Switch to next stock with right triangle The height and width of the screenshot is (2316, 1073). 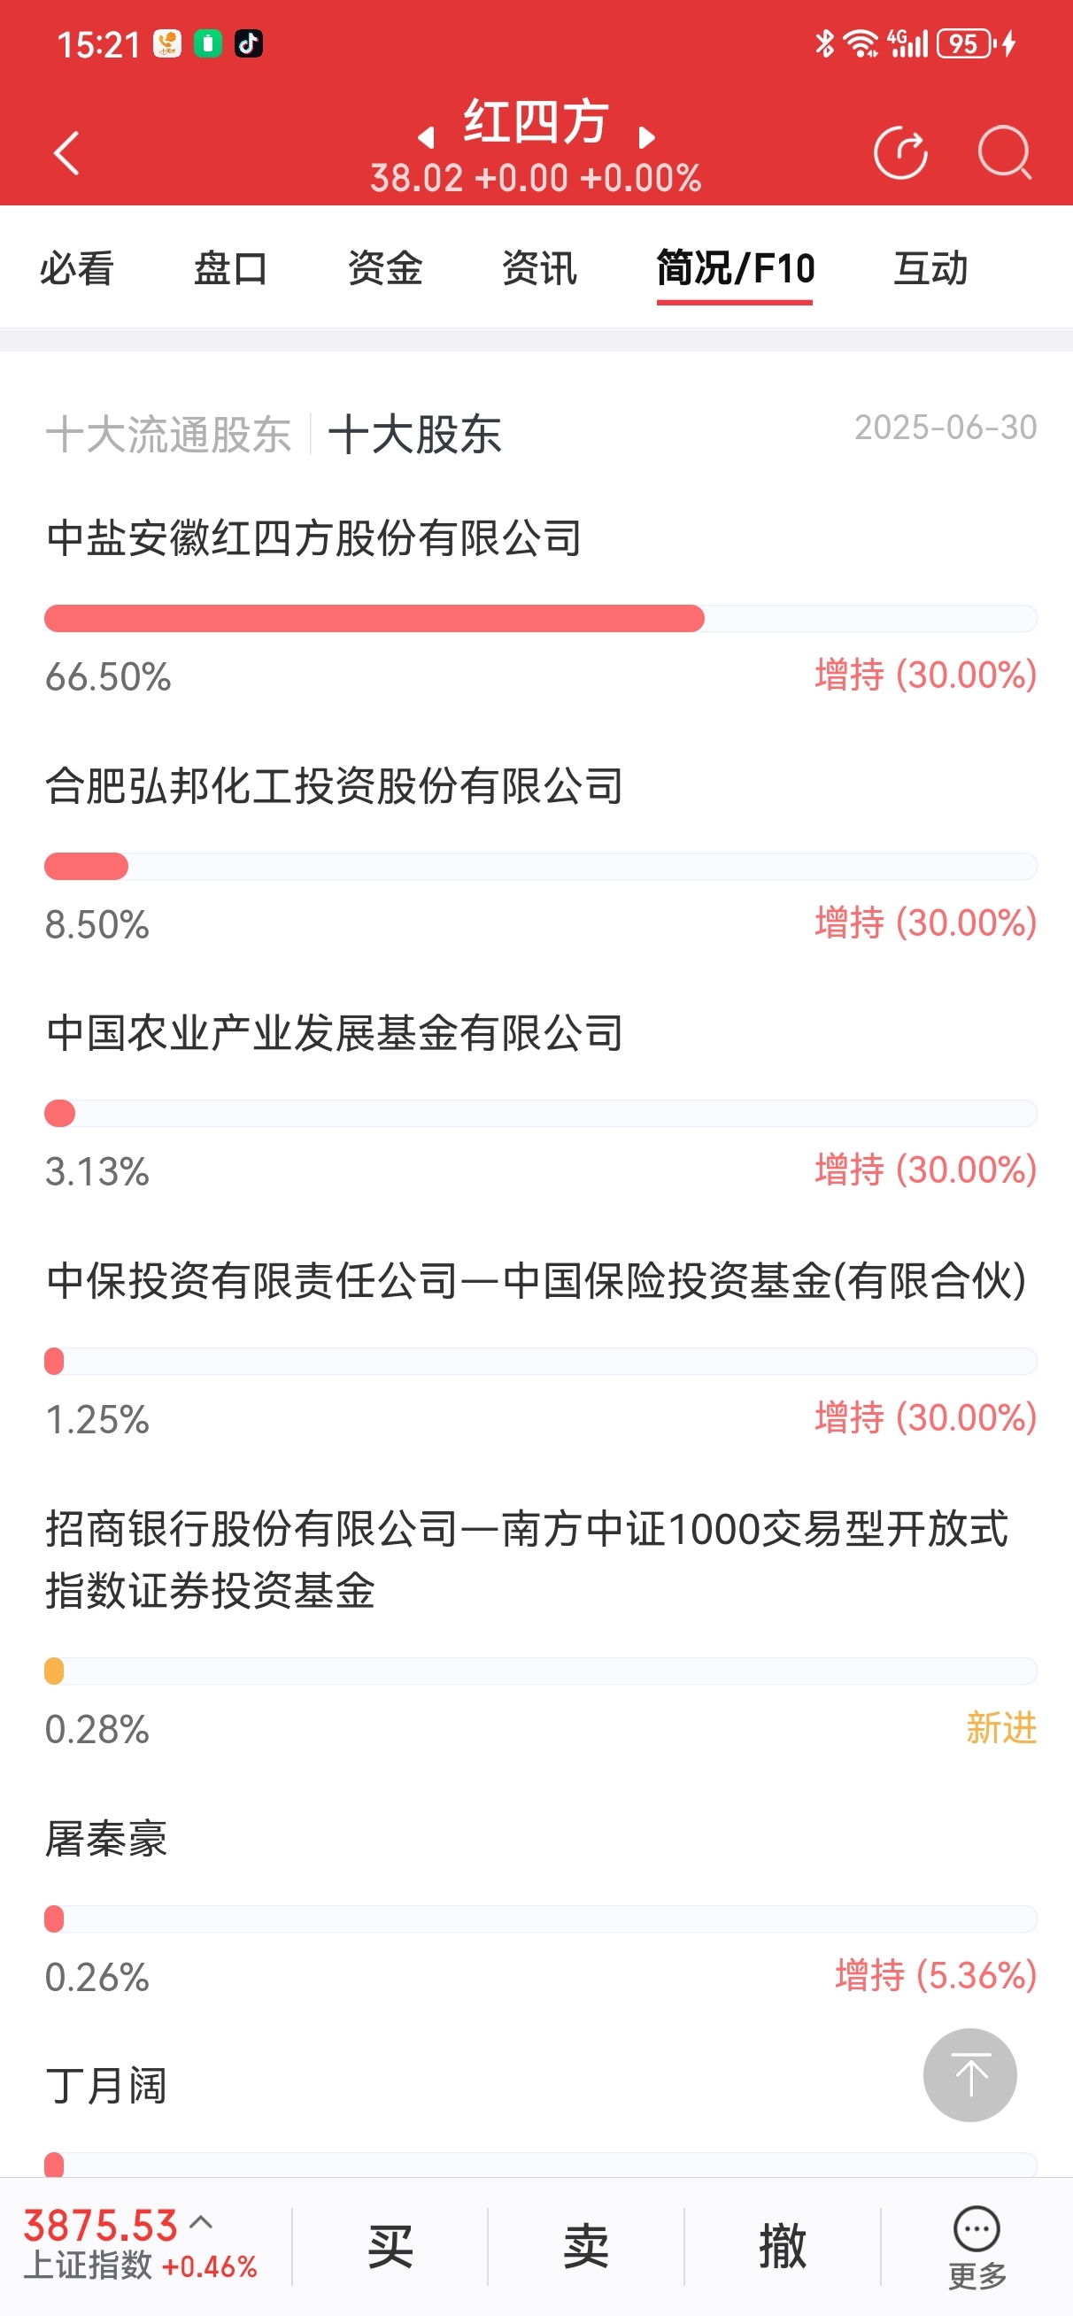coord(645,136)
